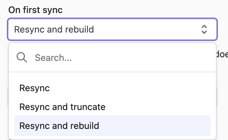
Task: Click into the Search... input field
Action: pyautogui.click(x=121, y=58)
